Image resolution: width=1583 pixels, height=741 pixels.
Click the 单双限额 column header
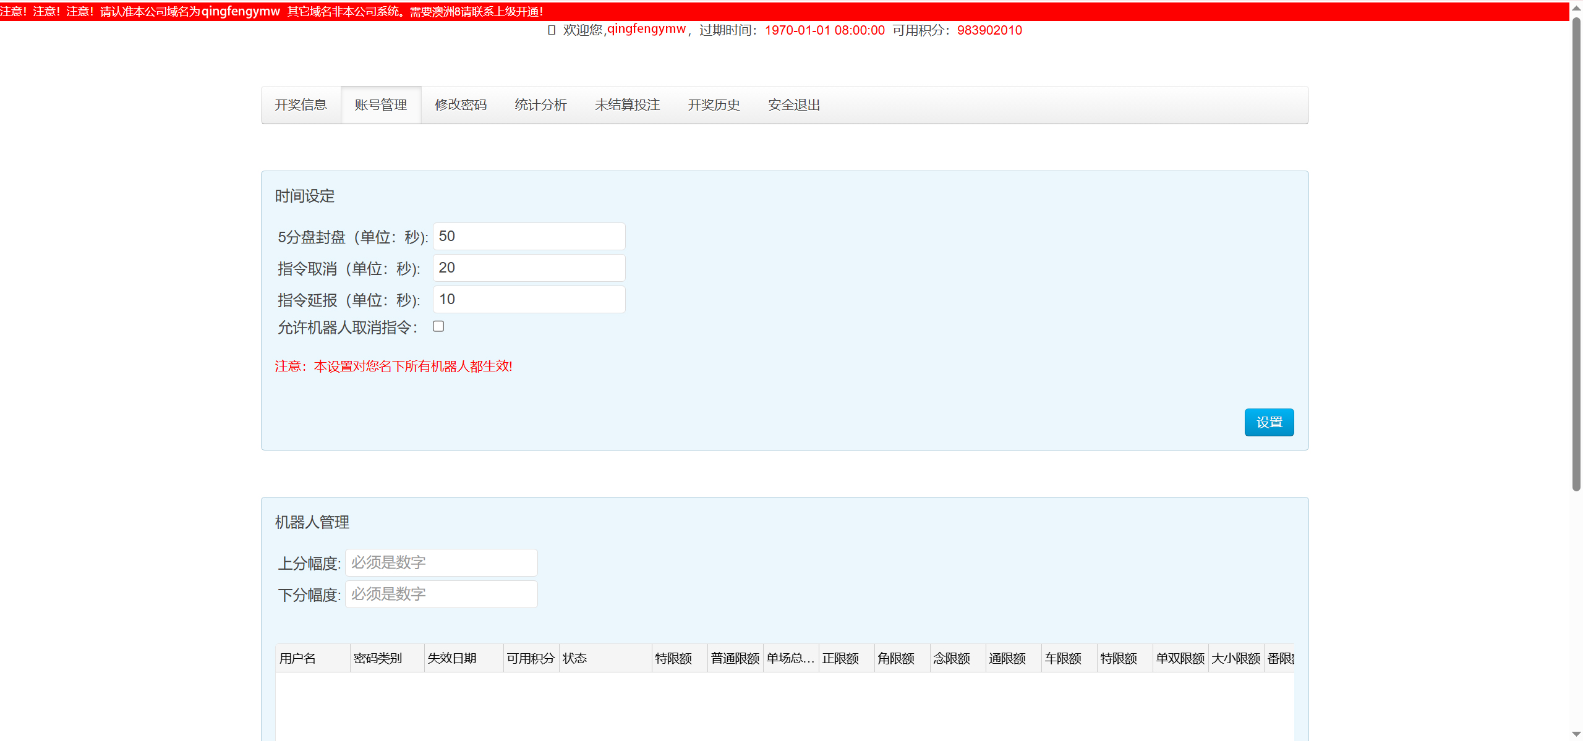[x=1180, y=658]
